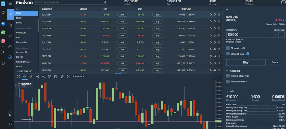Viewport: 286px width, 129px height.
Task: Add EUR/USD to favorites star
Action: click(211, 14)
